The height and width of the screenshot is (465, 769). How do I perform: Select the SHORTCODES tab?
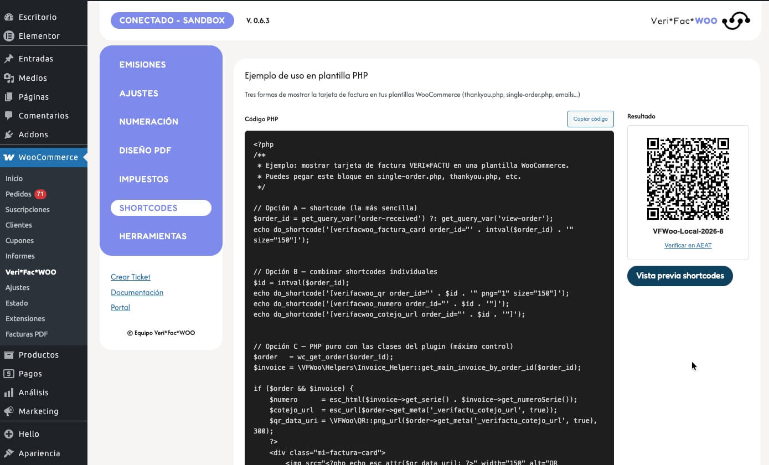[161, 208]
